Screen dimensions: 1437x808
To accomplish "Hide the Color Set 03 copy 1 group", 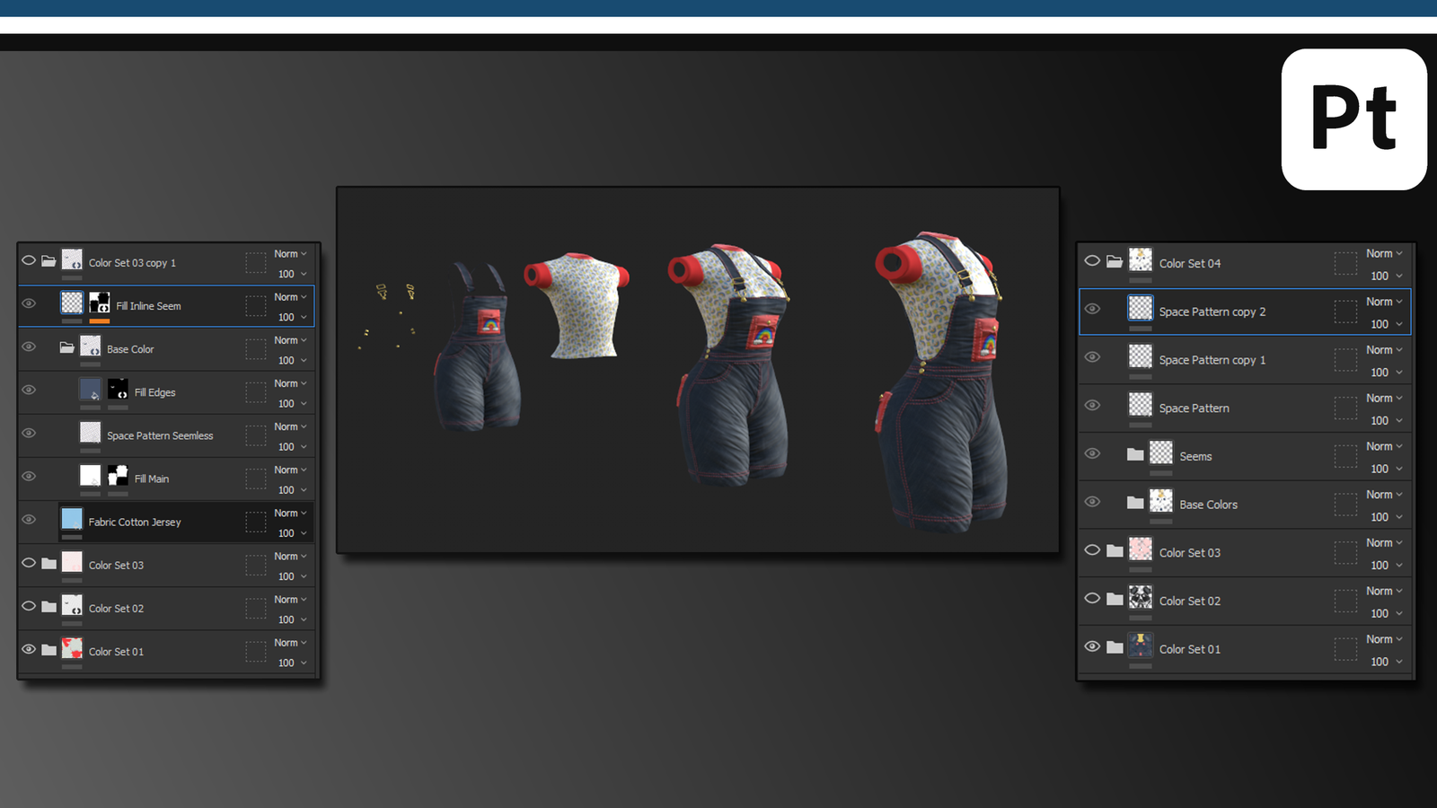I will coord(28,259).
